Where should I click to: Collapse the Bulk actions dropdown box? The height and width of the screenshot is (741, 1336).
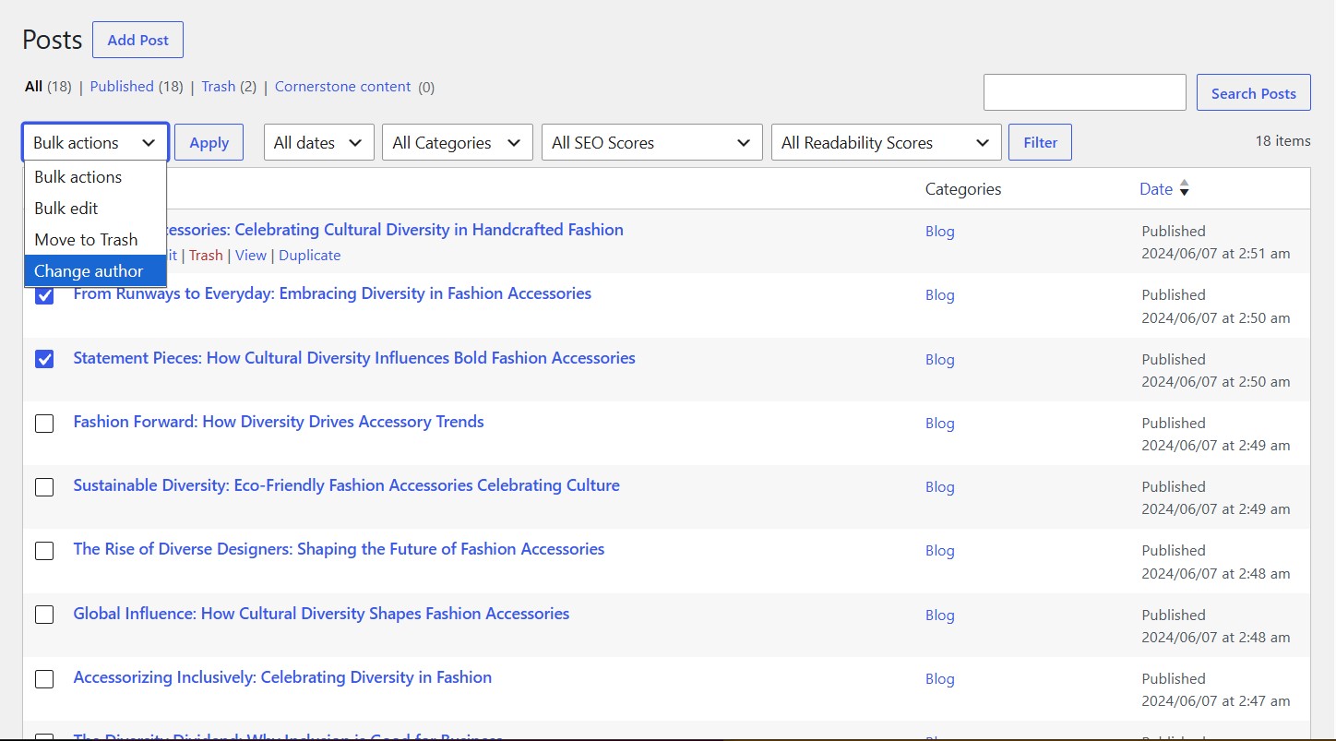(x=95, y=142)
